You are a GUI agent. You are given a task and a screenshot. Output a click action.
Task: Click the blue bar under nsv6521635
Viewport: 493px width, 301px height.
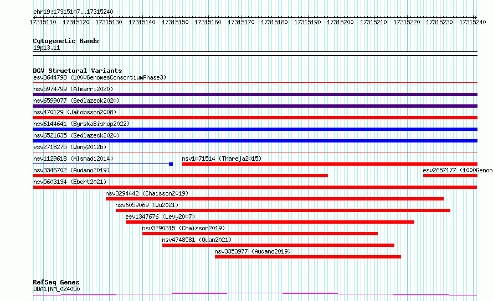(255, 141)
